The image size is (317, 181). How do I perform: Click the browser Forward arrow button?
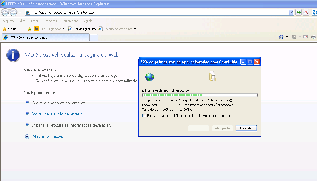13,13
